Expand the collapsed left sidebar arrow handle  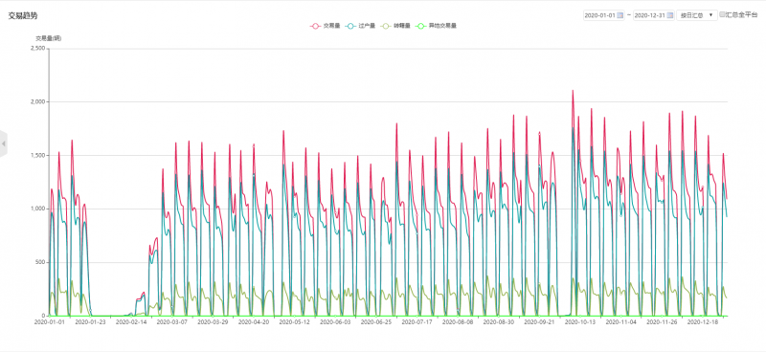4,144
